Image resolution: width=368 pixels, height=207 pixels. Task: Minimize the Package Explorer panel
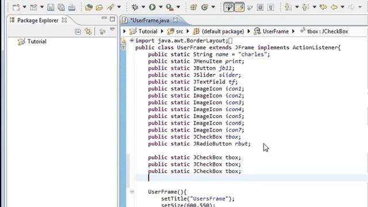(x=104, y=18)
